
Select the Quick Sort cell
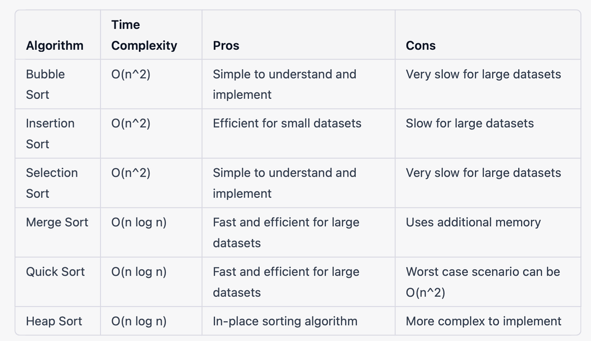pos(58,281)
